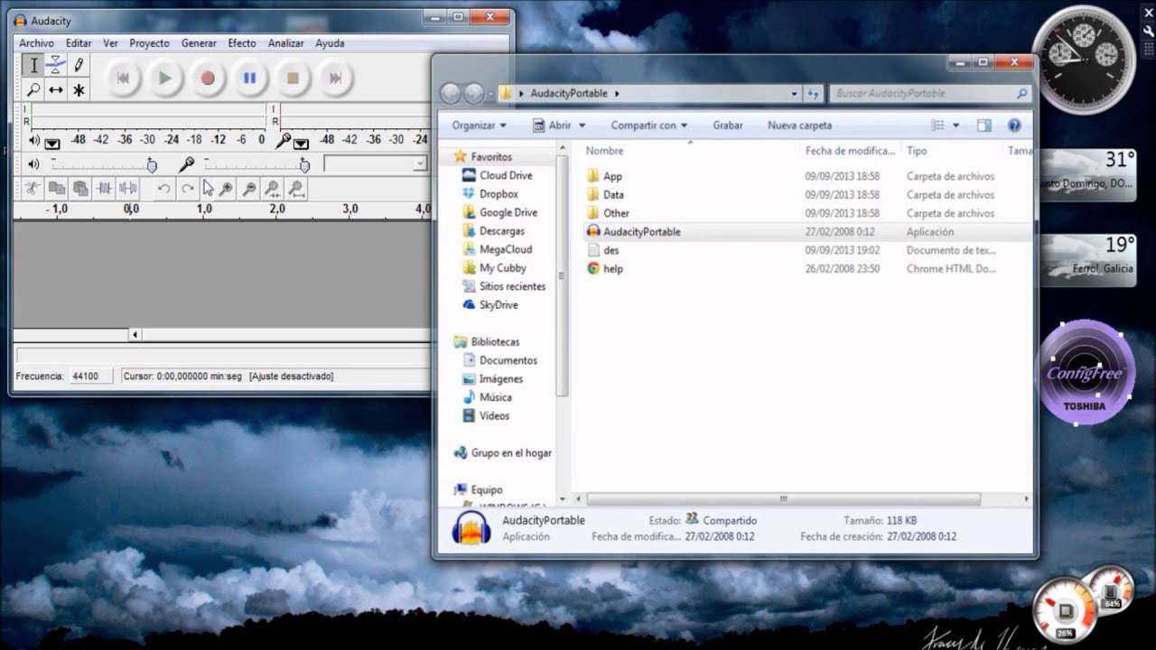Fit selection in window zoom icon
Viewport: 1156px width, 650px height.
[x=273, y=189]
